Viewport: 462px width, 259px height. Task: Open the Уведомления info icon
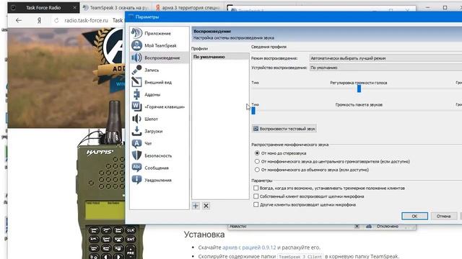(x=136, y=180)
